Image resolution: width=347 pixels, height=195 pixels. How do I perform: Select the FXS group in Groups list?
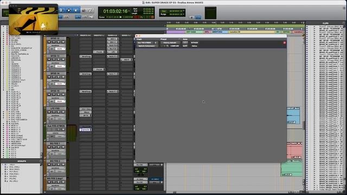14,174
